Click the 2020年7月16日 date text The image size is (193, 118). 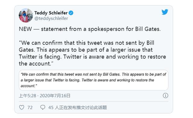point(55,96)
